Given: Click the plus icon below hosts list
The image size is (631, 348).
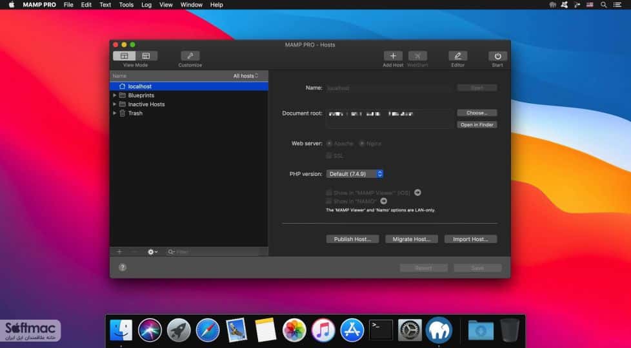Looking at the screenshot, I should [119, 251].
